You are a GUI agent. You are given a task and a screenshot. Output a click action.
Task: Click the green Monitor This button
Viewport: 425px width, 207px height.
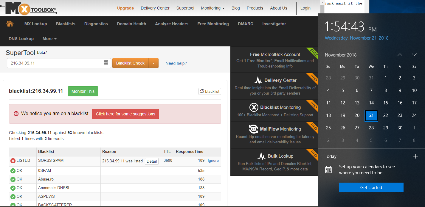tap(83, 91)
